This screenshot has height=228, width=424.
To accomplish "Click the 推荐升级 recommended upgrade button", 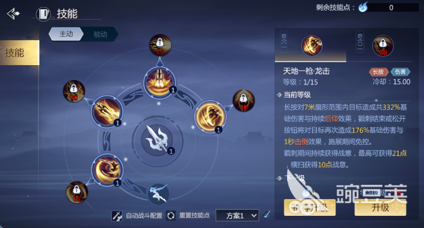I will tap(310, 207).
